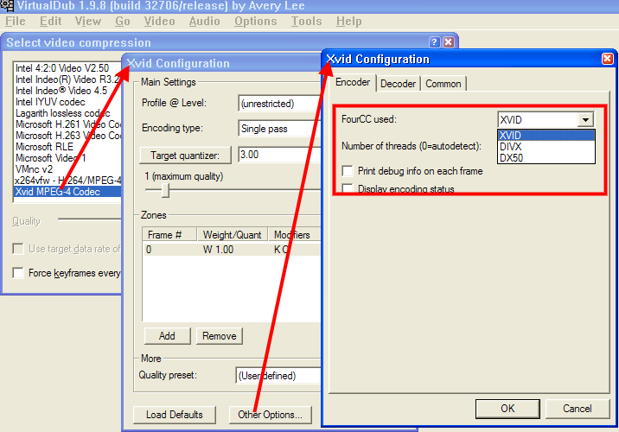Open the Audio menu
Viewport: 619px width, 432px height.
point(204,21)
